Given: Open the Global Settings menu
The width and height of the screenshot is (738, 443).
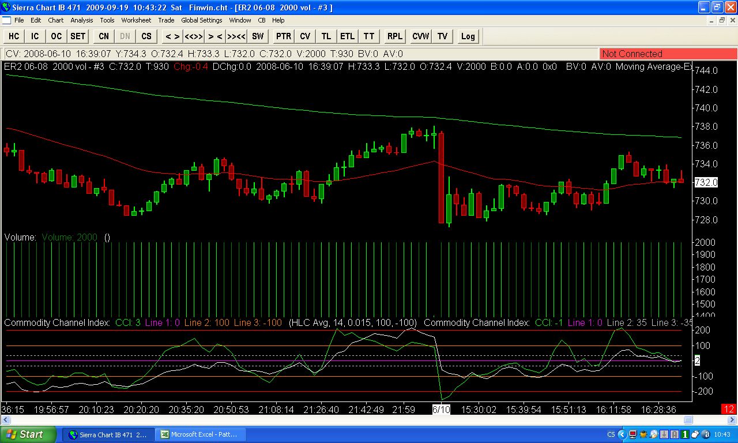Looking at the screenshot, I should coord(202,20).
